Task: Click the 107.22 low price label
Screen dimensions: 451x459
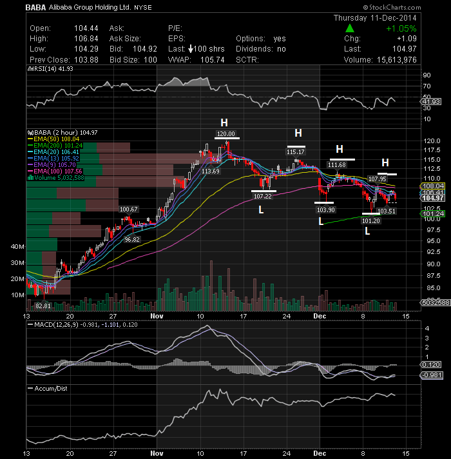Action: (x=263, y=197)
